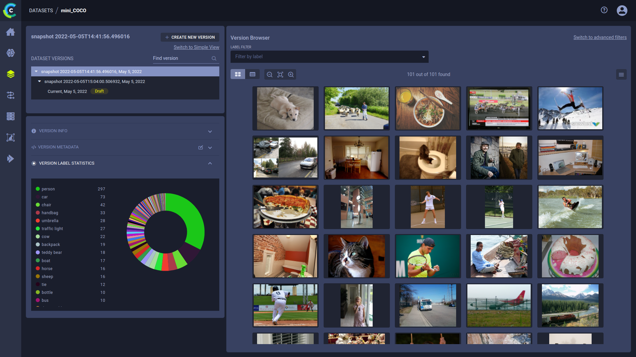Image resolution: width=636 pixels, height=357 pixels.
Task: Open the Projects brain sidebar icon
Action: [x=11, y=53]
